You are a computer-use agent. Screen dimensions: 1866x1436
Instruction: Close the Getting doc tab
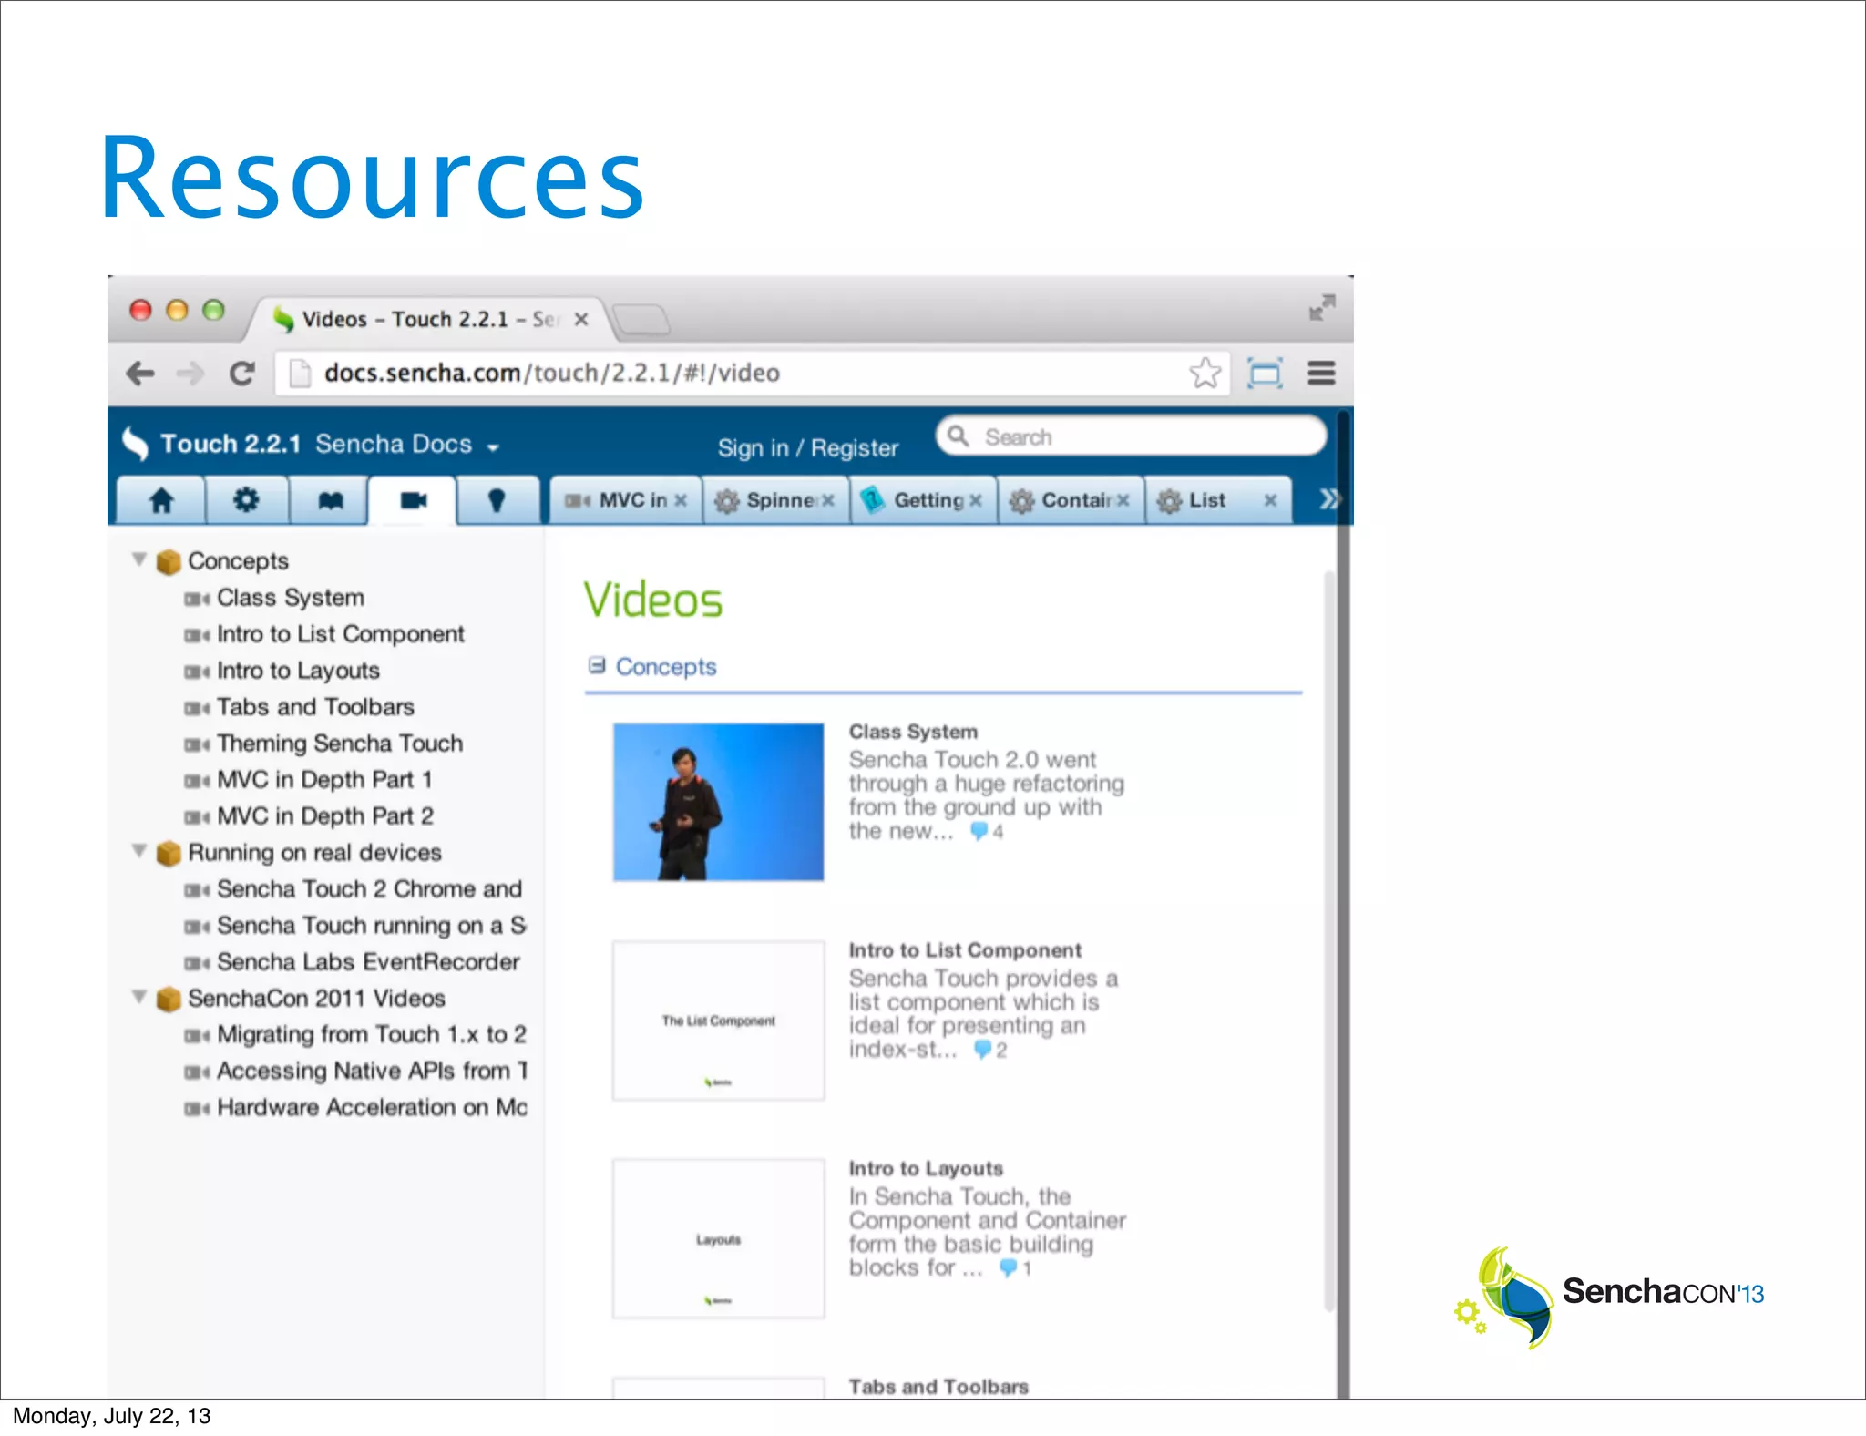pos(975,500)
